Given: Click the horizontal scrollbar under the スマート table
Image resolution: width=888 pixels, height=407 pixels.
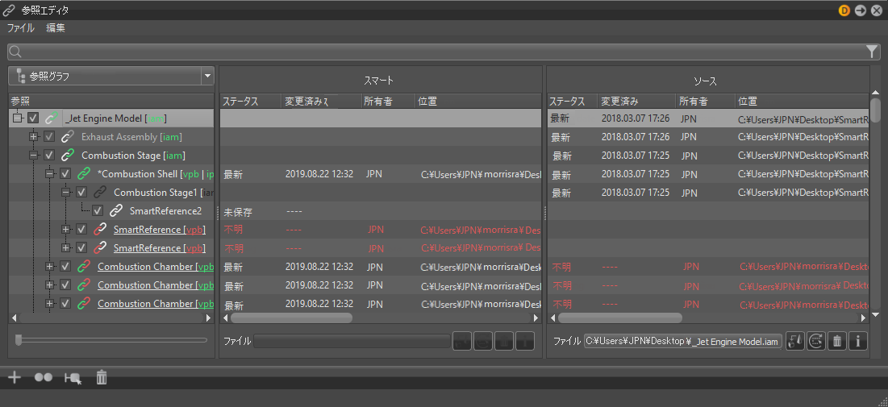Looking at the screenshot, I should click(291, 318).
